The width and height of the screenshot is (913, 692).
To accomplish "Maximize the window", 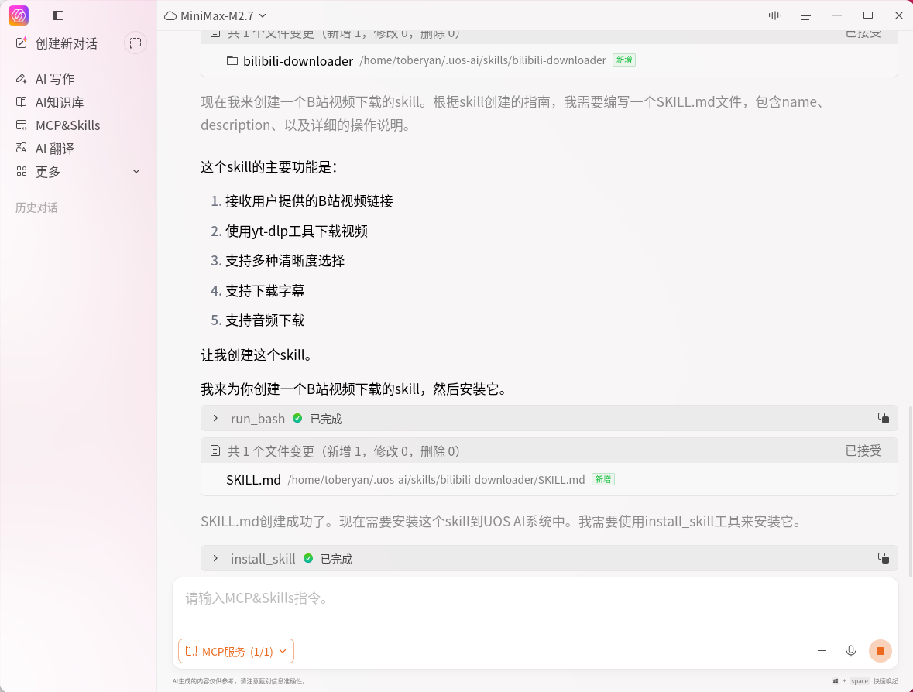I will click(x=868, y=15).
